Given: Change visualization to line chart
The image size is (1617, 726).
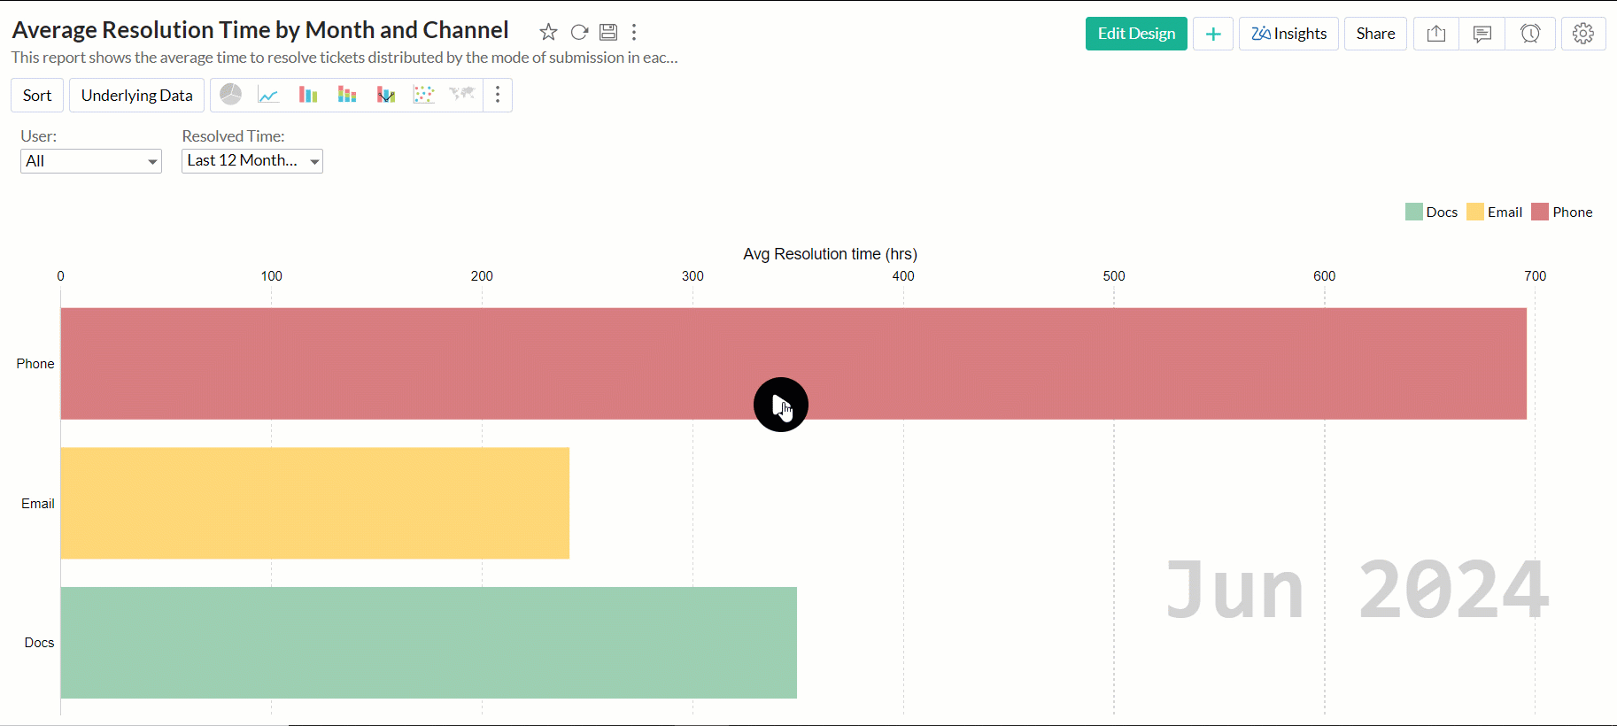Looking at the screenshot, I should [x=268, y=95].
